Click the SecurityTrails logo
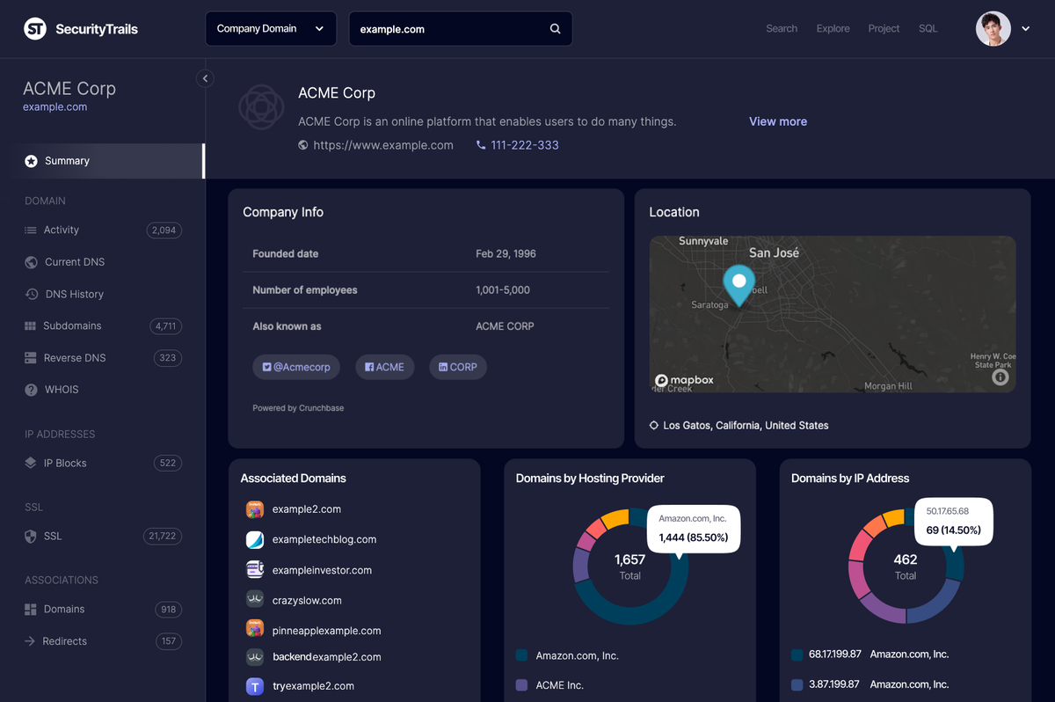1055x702 pixels. pyautogui.click(x=81, y=29)
